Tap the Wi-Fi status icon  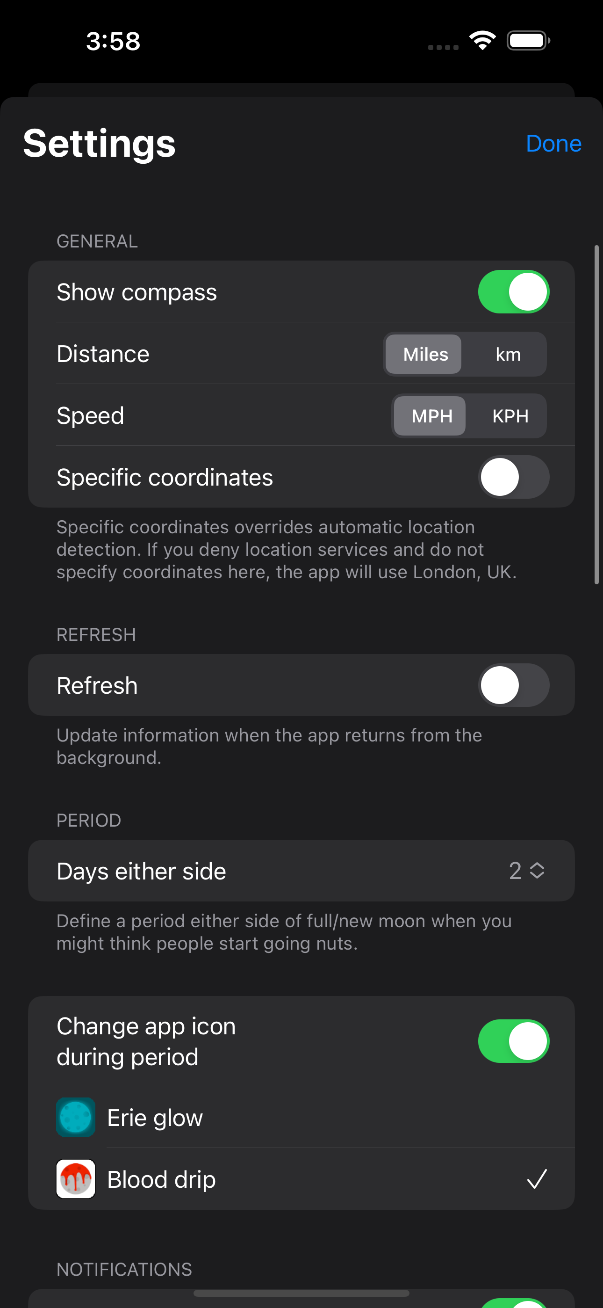coord(482,40)
